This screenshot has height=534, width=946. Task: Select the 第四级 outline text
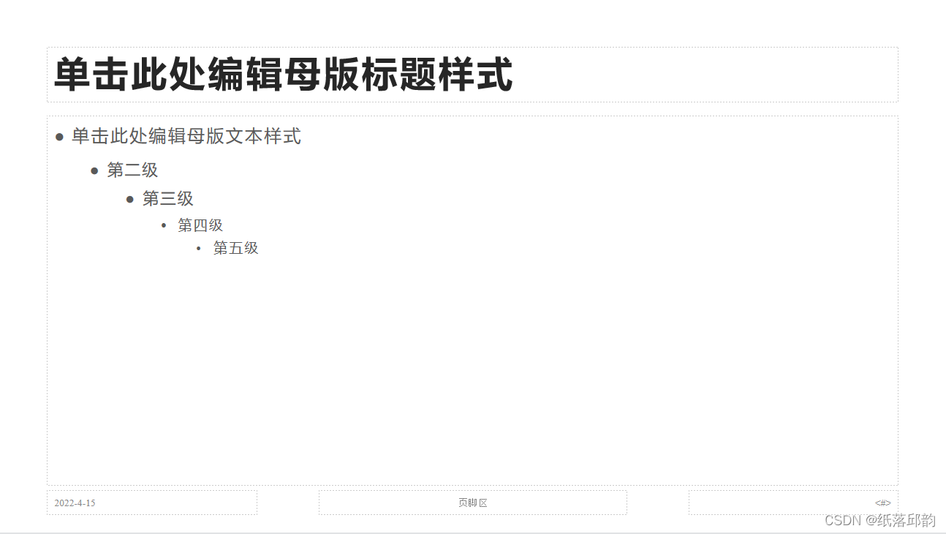coord(200,225)
